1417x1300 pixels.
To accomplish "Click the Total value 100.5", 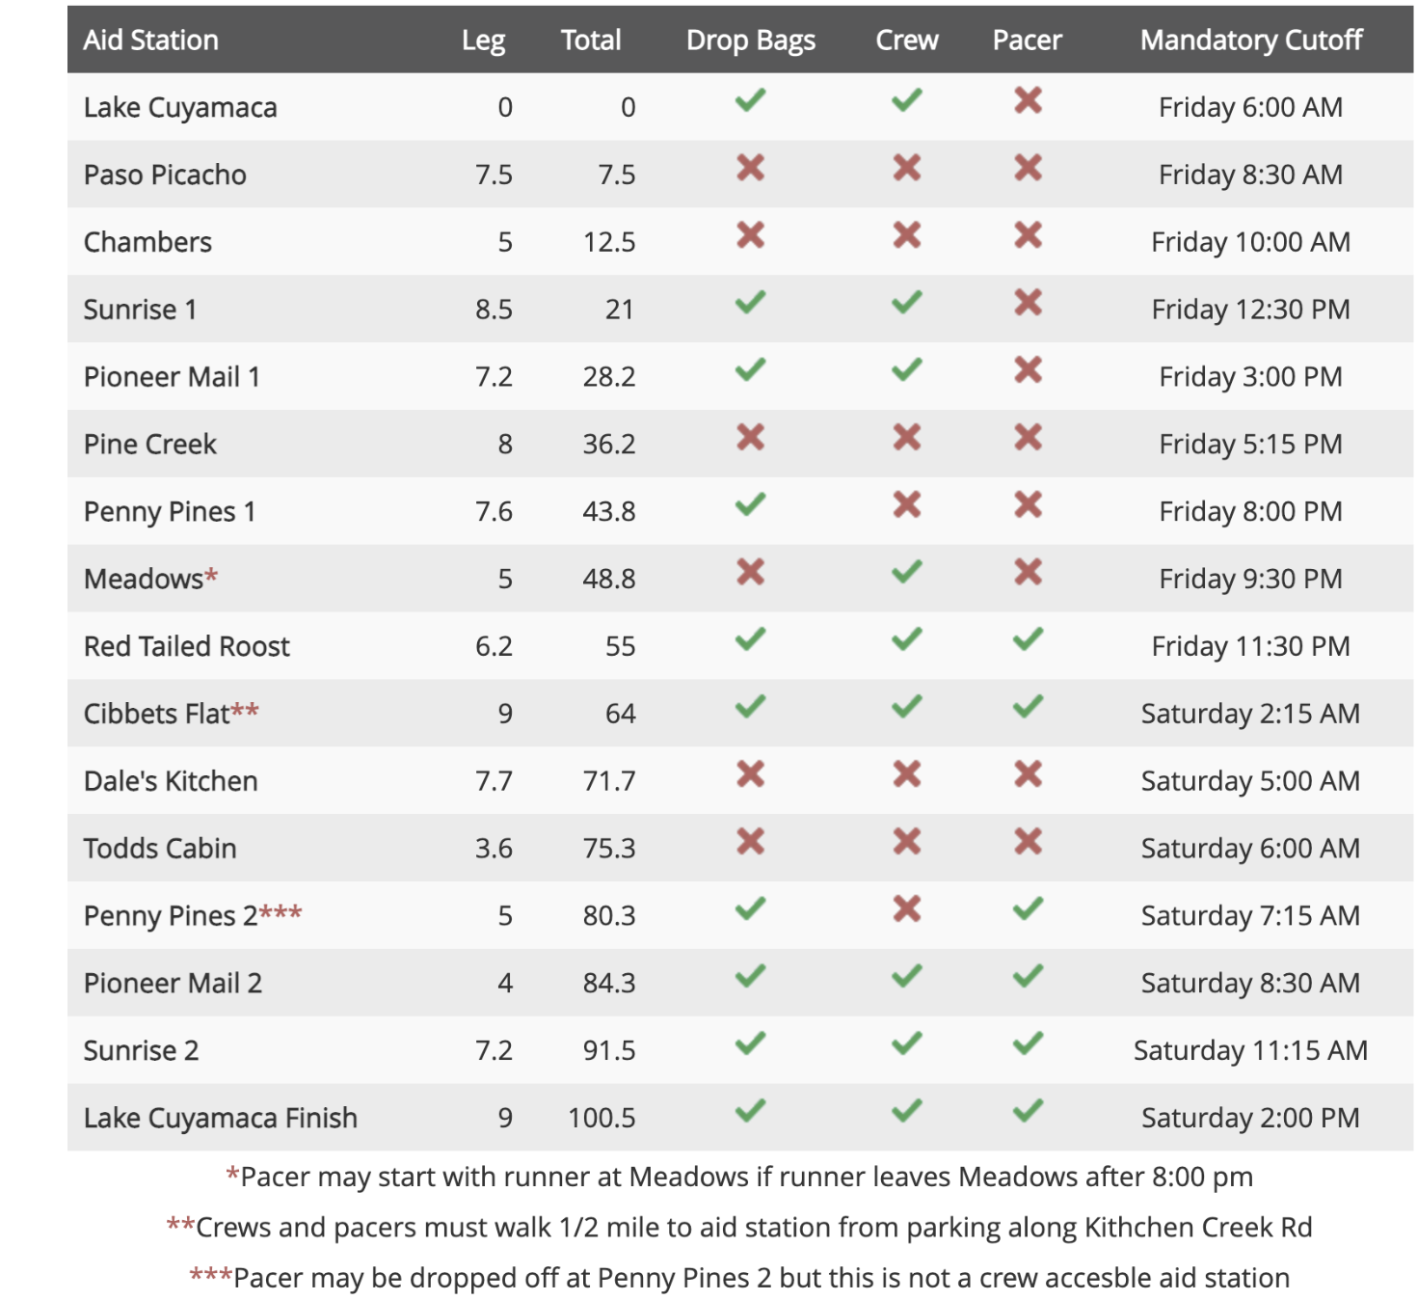I will 602,1118.
